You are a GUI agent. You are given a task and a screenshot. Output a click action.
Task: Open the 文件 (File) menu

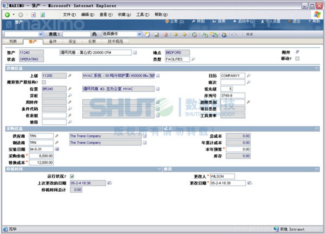[69, 15]
